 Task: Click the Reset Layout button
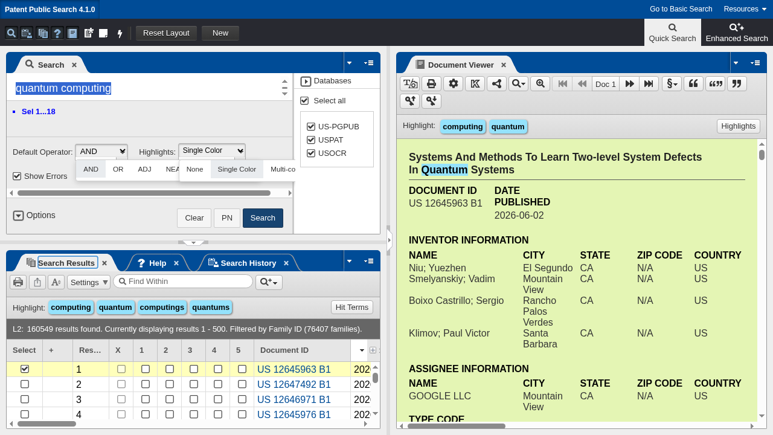(166, 33)
